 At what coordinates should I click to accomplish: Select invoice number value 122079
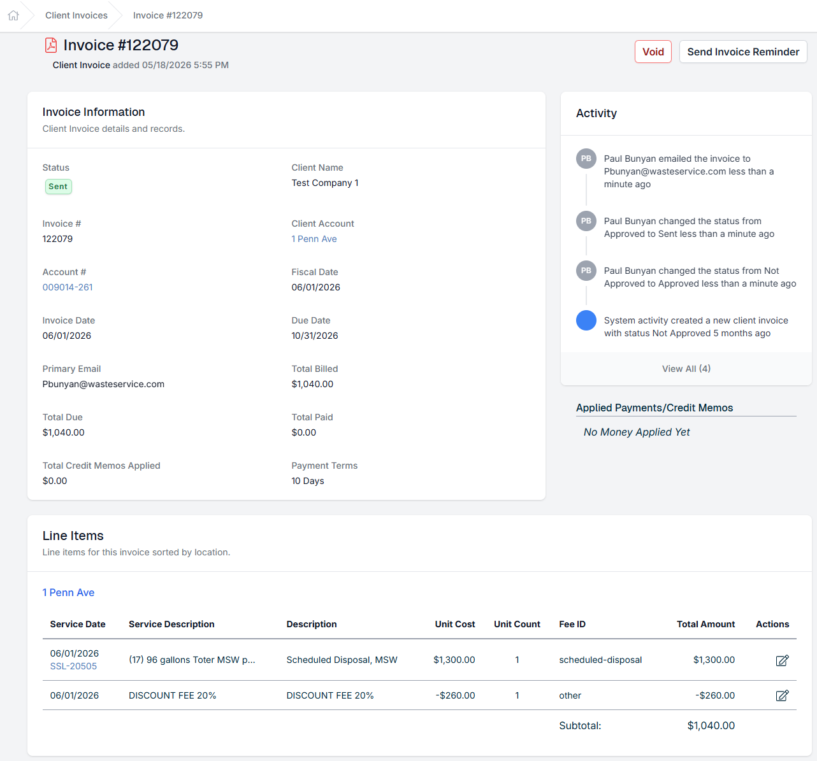tap(57, 239)
